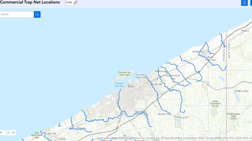
Task: Click the Erie city label
Action: [131, 86]
